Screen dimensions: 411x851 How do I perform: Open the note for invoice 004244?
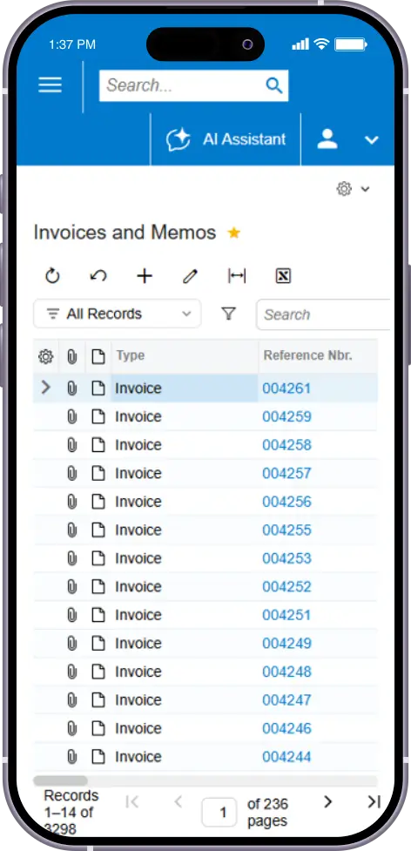98,757
